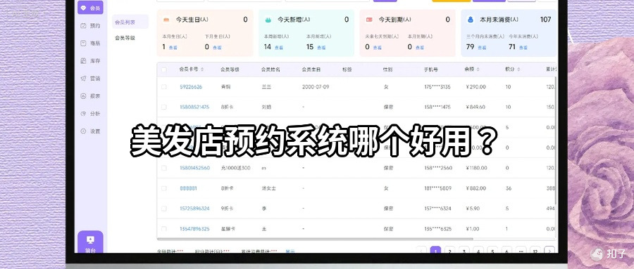Click the 充1000送300 level cell

click(236, 168)
